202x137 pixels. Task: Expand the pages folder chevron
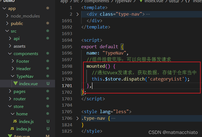(10, 91)
